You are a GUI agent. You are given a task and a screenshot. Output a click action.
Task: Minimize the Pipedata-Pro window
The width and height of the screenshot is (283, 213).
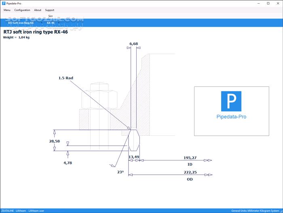pos(259,3)
